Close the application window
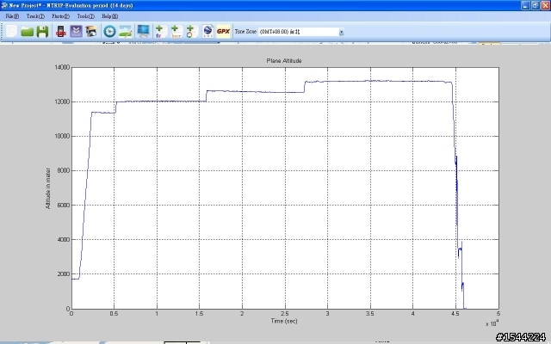 tap(545, 5)
